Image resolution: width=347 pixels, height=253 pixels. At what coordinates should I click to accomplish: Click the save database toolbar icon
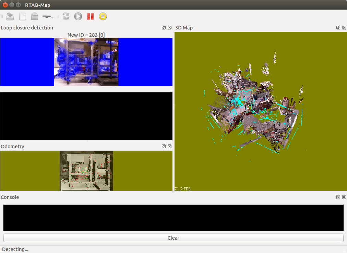[10, 16]
